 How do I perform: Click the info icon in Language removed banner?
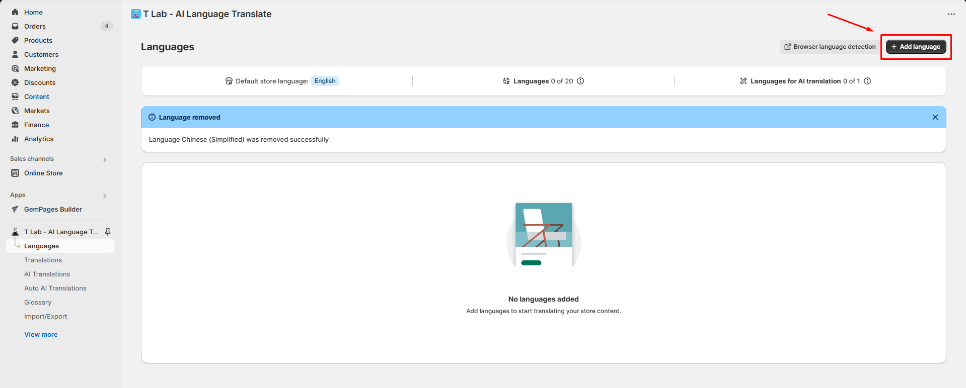pos(152,117)
